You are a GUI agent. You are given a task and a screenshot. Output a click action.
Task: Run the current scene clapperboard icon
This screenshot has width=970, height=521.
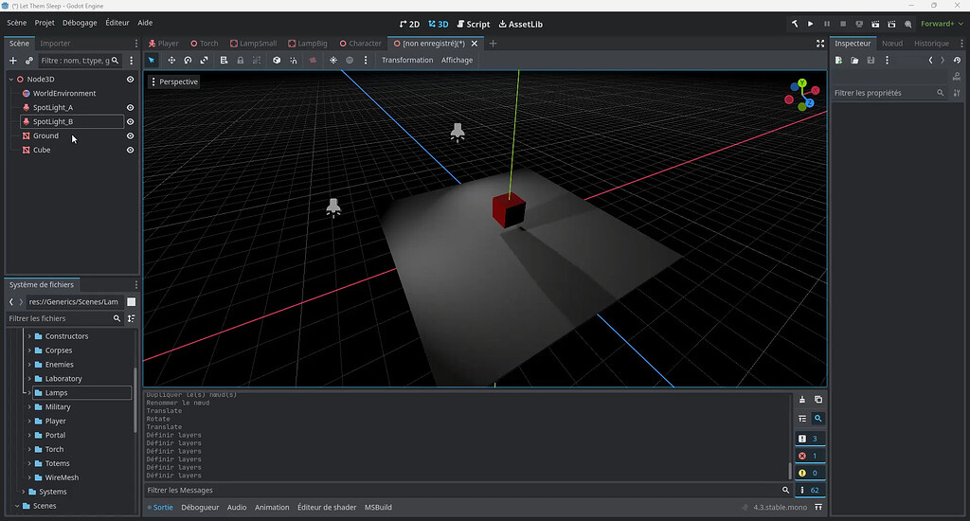tap(875, 24)
